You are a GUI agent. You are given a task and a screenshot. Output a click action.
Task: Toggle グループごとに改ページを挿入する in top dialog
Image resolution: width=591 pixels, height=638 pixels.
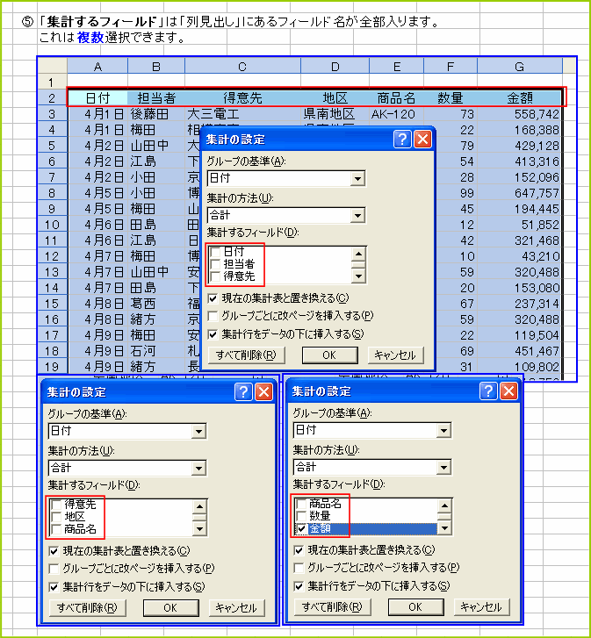coord(213,316)
